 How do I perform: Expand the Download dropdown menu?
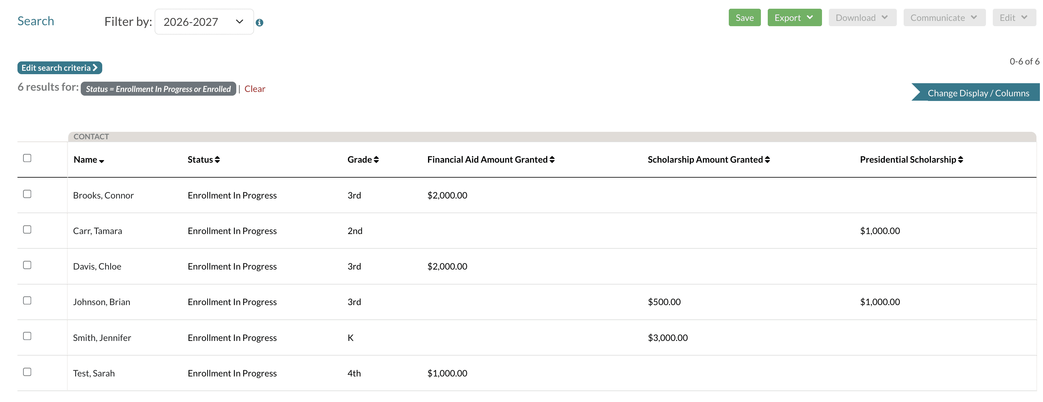click(863, 17)
